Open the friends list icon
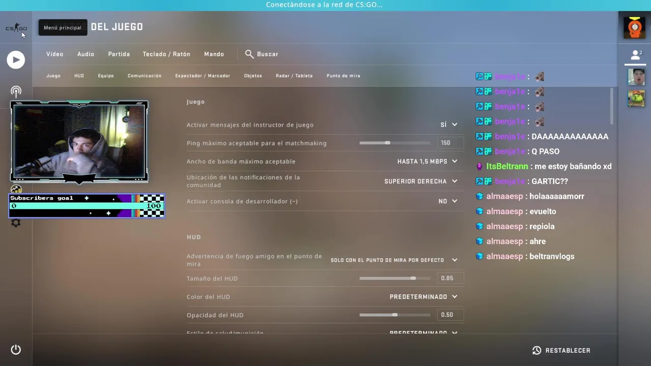The height and width of the screenshot is (366, 651). coord(635,55)
